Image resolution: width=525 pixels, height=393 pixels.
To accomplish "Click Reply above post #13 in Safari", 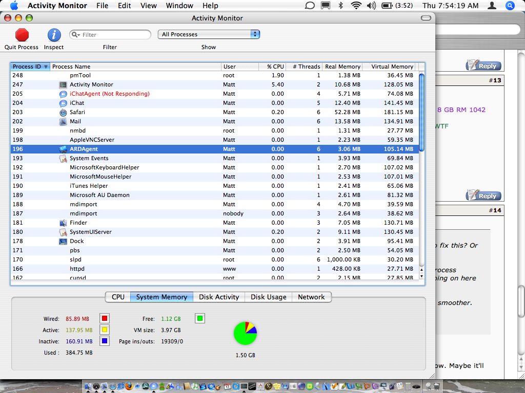I will pyautogui.click(x=483, y=66).
